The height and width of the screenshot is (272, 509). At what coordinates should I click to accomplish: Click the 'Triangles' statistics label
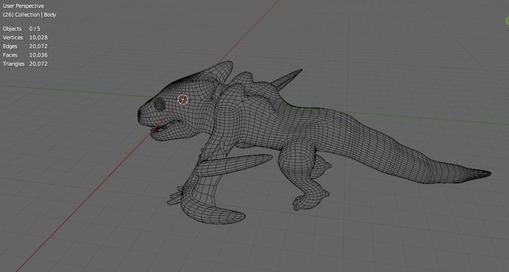[14, 64]
